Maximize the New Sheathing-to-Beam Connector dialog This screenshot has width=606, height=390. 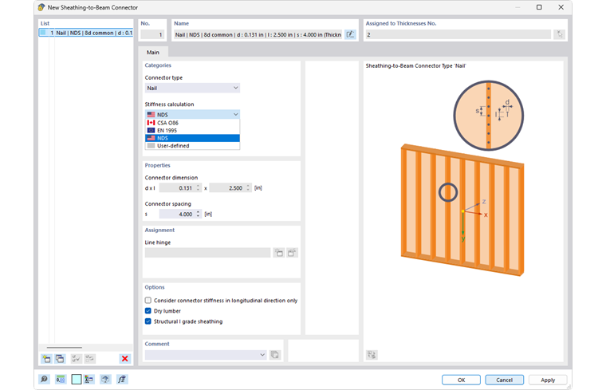pos(539,7)
